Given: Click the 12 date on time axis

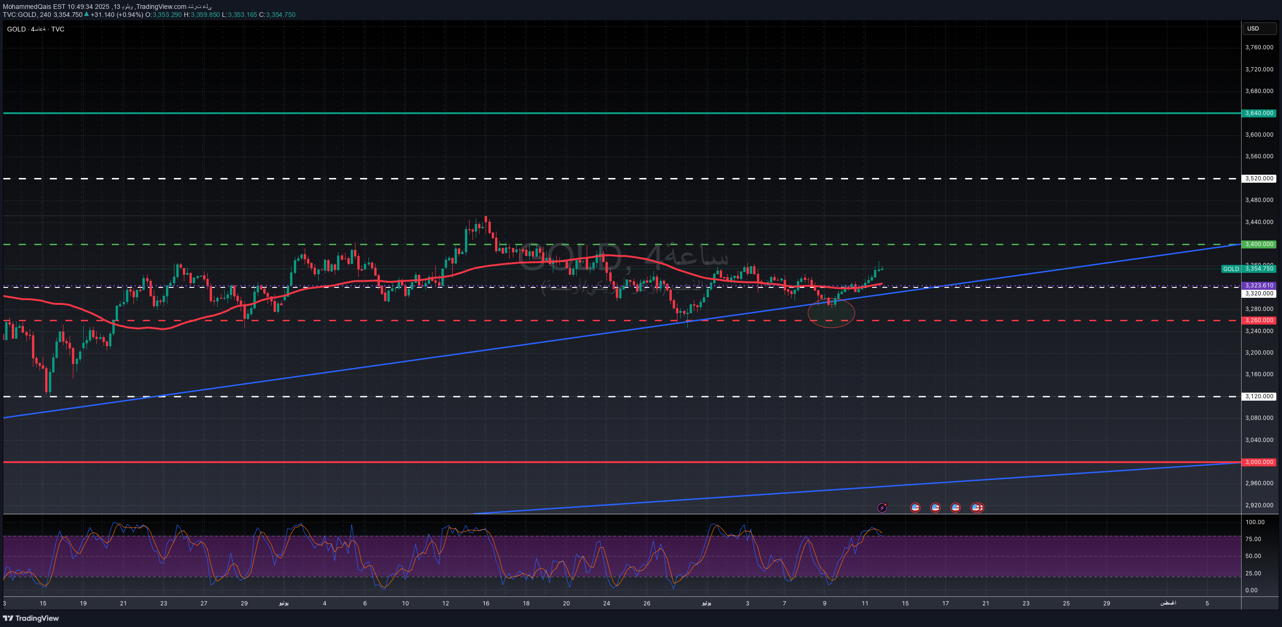Looking at the screenshot, I should pos(445,603).
